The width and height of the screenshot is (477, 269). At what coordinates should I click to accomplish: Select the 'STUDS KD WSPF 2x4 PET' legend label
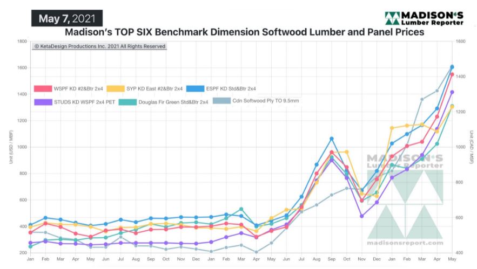coord(85,102)
